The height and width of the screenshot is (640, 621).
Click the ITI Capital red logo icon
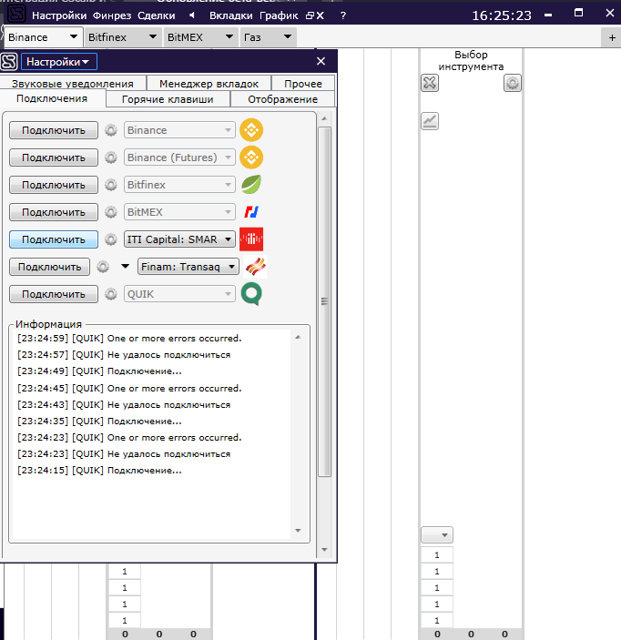click(251, 239)
